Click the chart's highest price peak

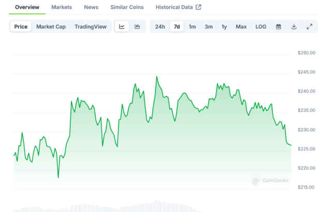pyautogui.click(x=157, y=77)
